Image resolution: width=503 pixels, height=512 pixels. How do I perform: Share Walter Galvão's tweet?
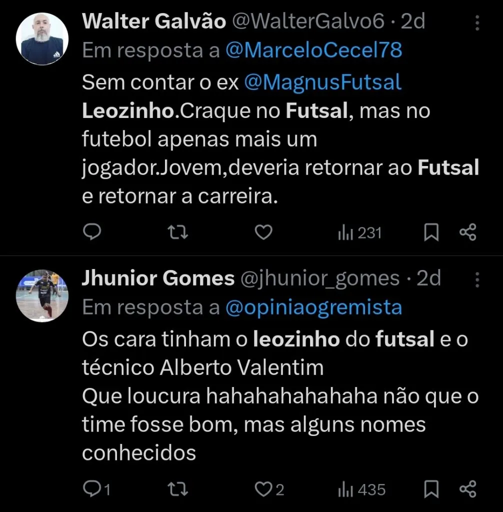pos(467,232)
